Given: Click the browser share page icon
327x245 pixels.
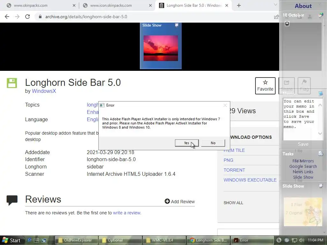Looking at the screenshot, I should [x=276, y=17].
